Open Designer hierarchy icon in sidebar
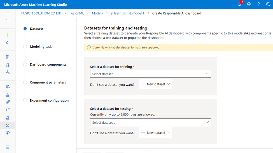Screen dimensions: 273x153 coord(8,72)
